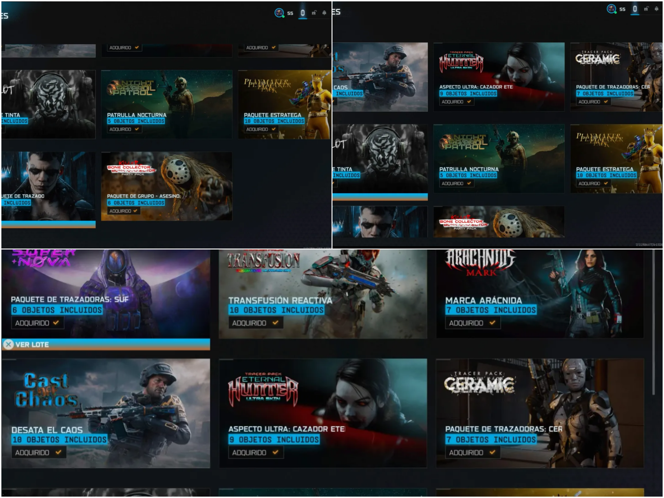This screenshot has width=664, height=498.
Task: Select the capsule-shaped tab icon in top-left screenshot
Action: [302, 13]
